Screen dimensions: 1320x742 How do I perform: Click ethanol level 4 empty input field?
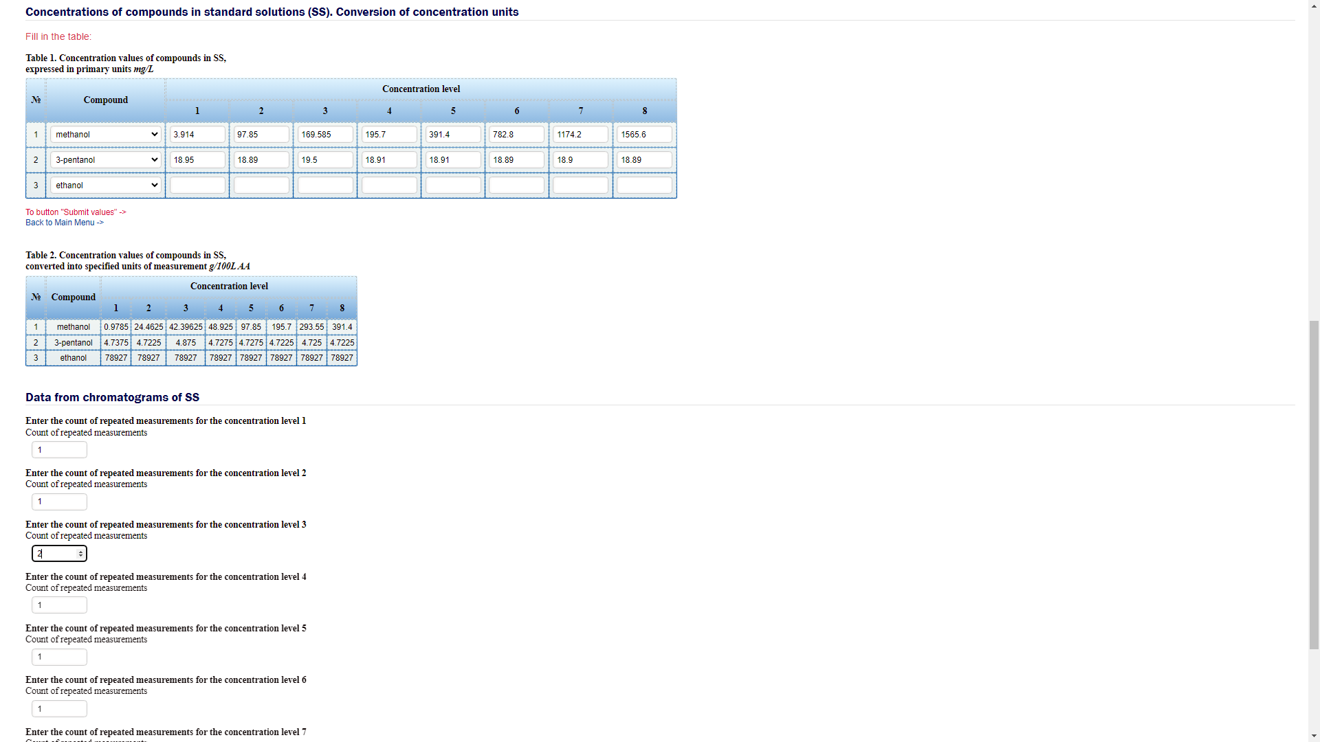389,185
